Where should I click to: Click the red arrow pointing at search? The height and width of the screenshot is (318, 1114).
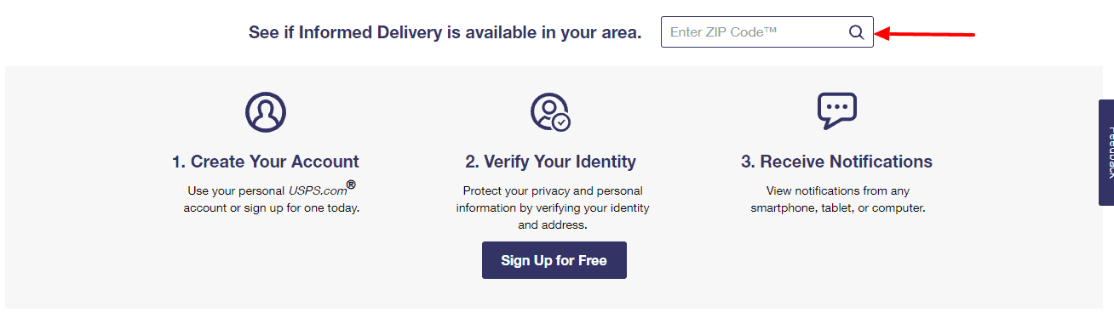point(925,34)
